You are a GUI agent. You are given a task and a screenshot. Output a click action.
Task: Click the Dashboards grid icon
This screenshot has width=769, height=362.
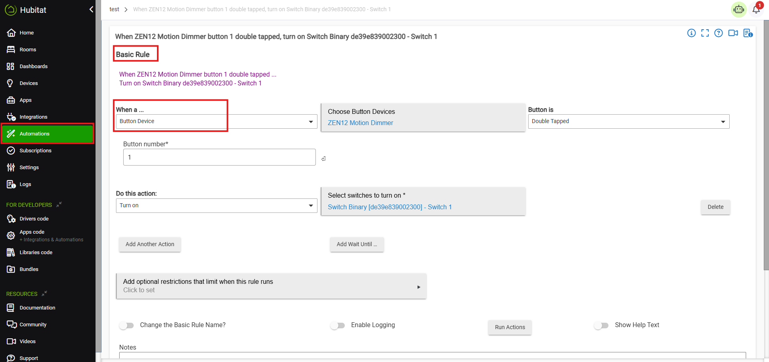click(11, 66)
